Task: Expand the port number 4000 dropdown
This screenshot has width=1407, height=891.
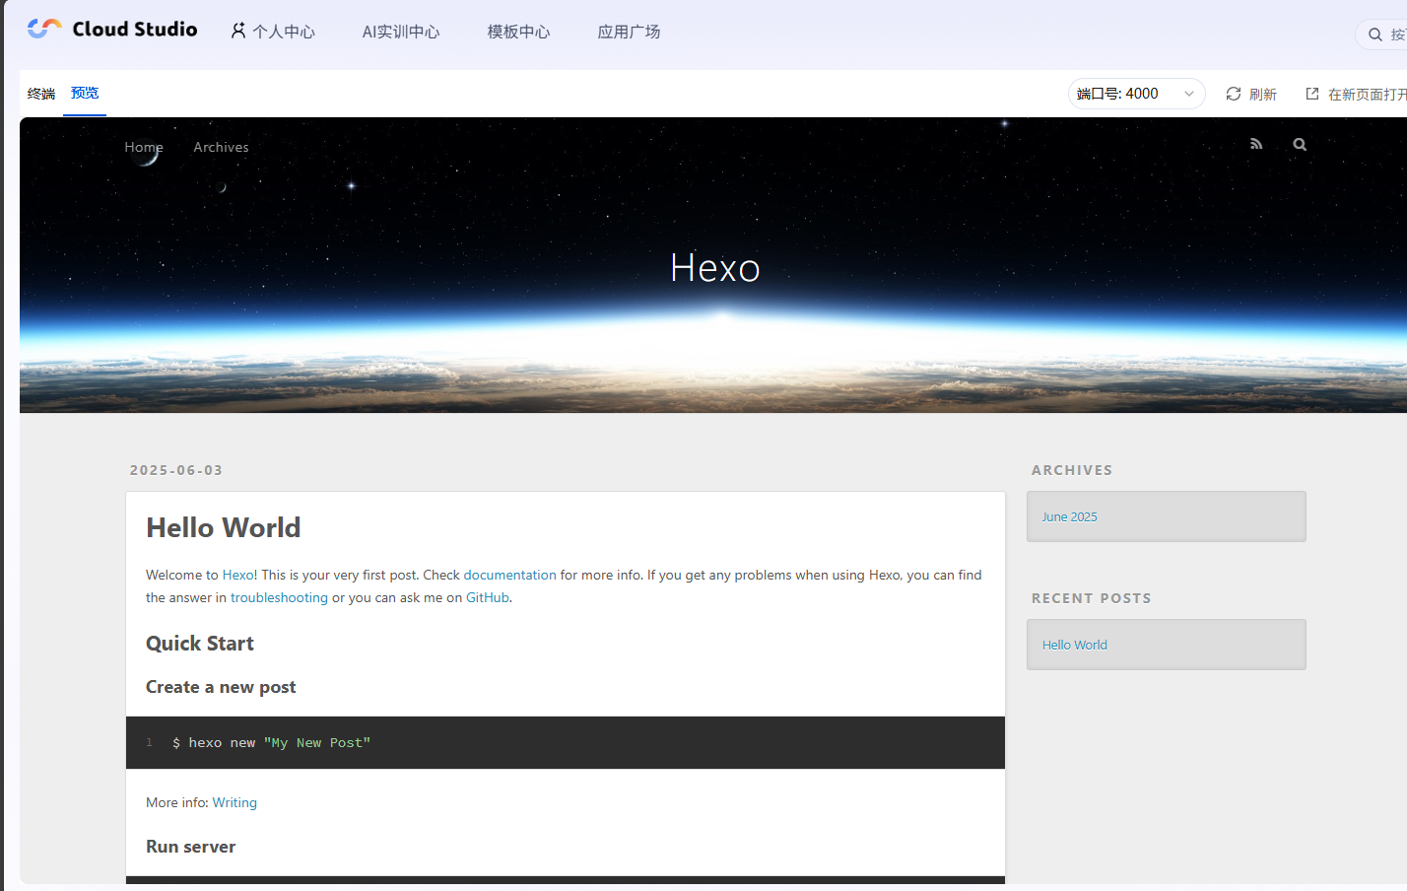Action: pos(1137,94)
